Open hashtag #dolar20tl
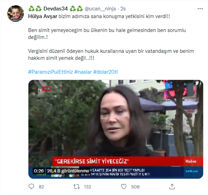 [105, 72]
